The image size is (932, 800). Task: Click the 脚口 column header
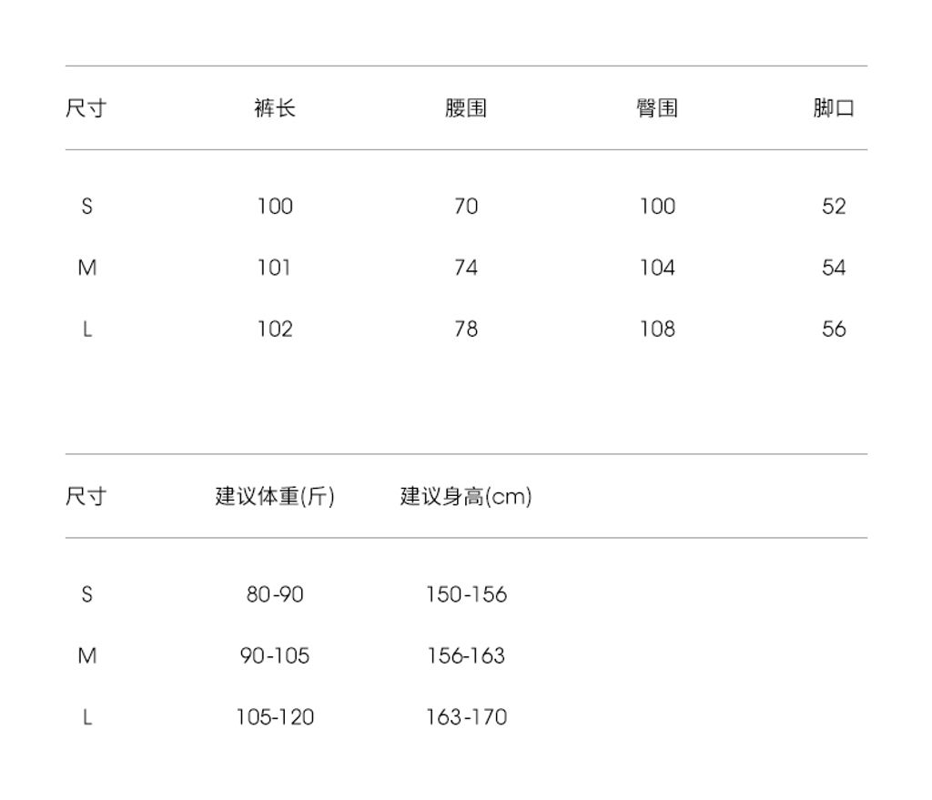click(834, 108)
